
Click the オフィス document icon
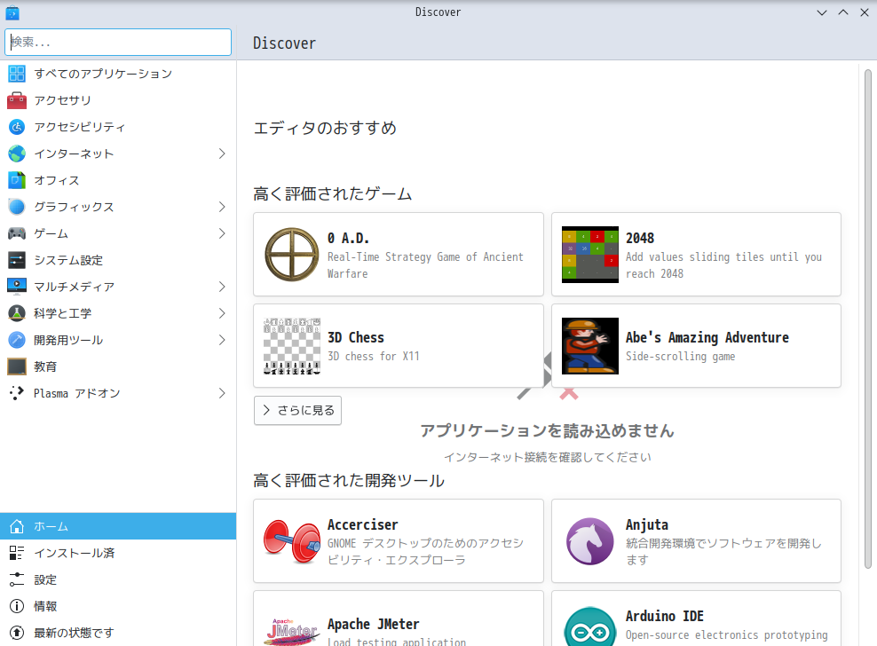(17, 180)
